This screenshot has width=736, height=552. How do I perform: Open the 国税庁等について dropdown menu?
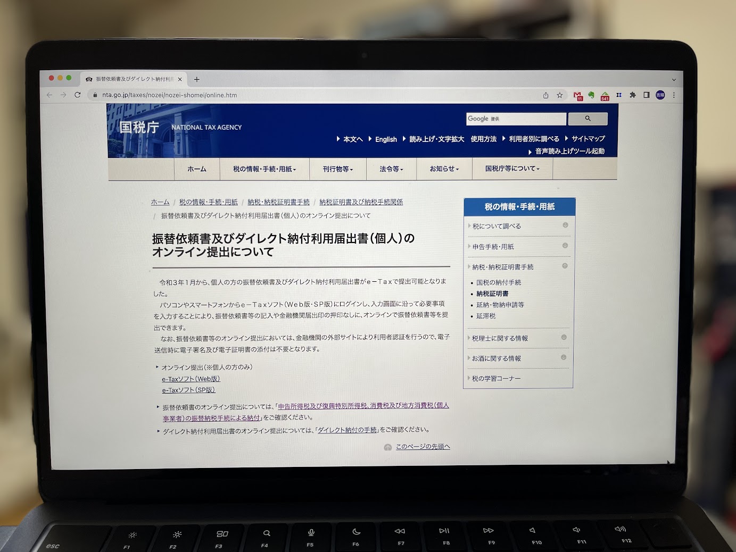click(x=512, y=169)
